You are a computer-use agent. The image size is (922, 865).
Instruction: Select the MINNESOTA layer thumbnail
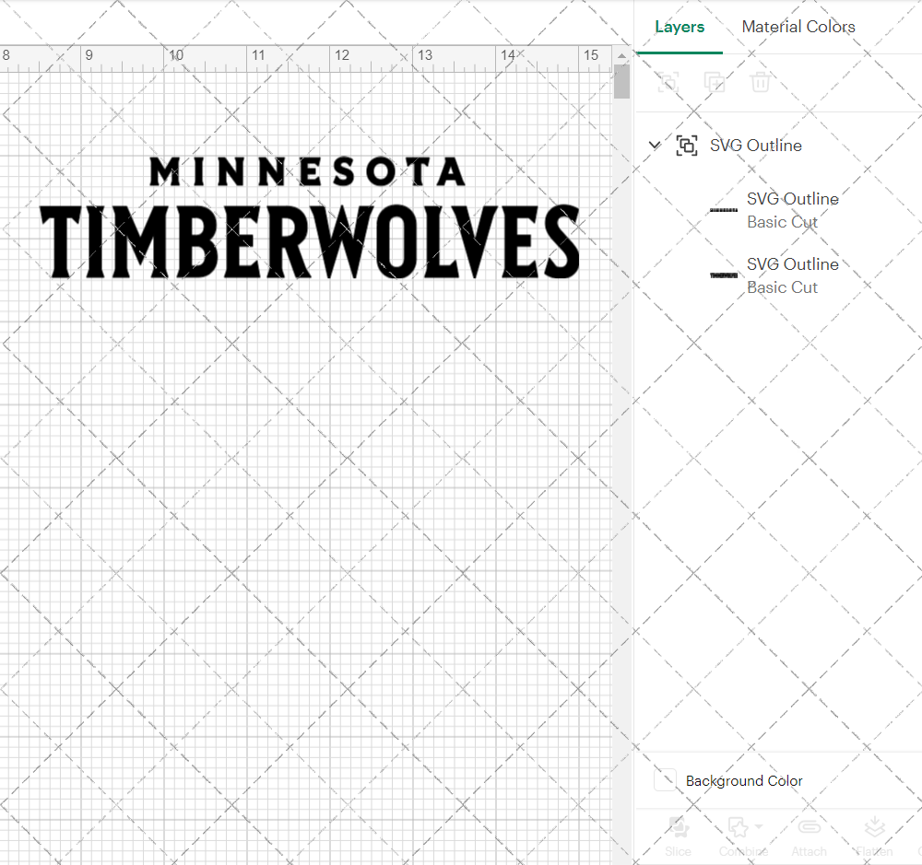point(723,210)
